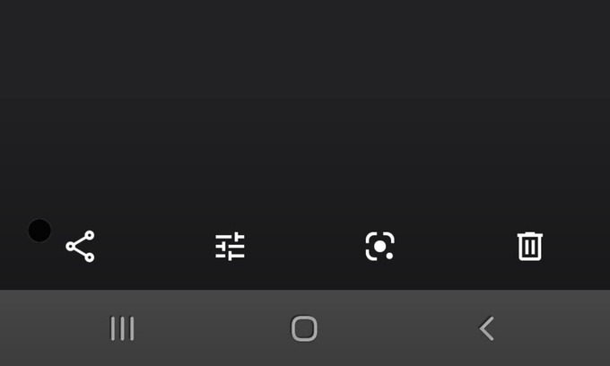
Task: Click the left chevron back button
Action: tap(487, 328)
